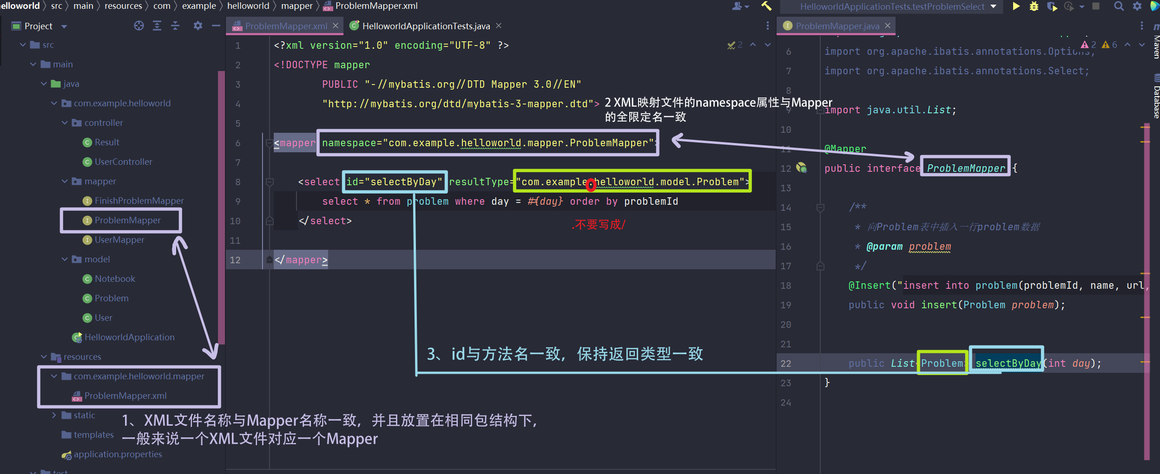Run with Coverage shield icon
Viewport: 1160px width, 474px height.
pyautogui.click(x=1052, y=6)
